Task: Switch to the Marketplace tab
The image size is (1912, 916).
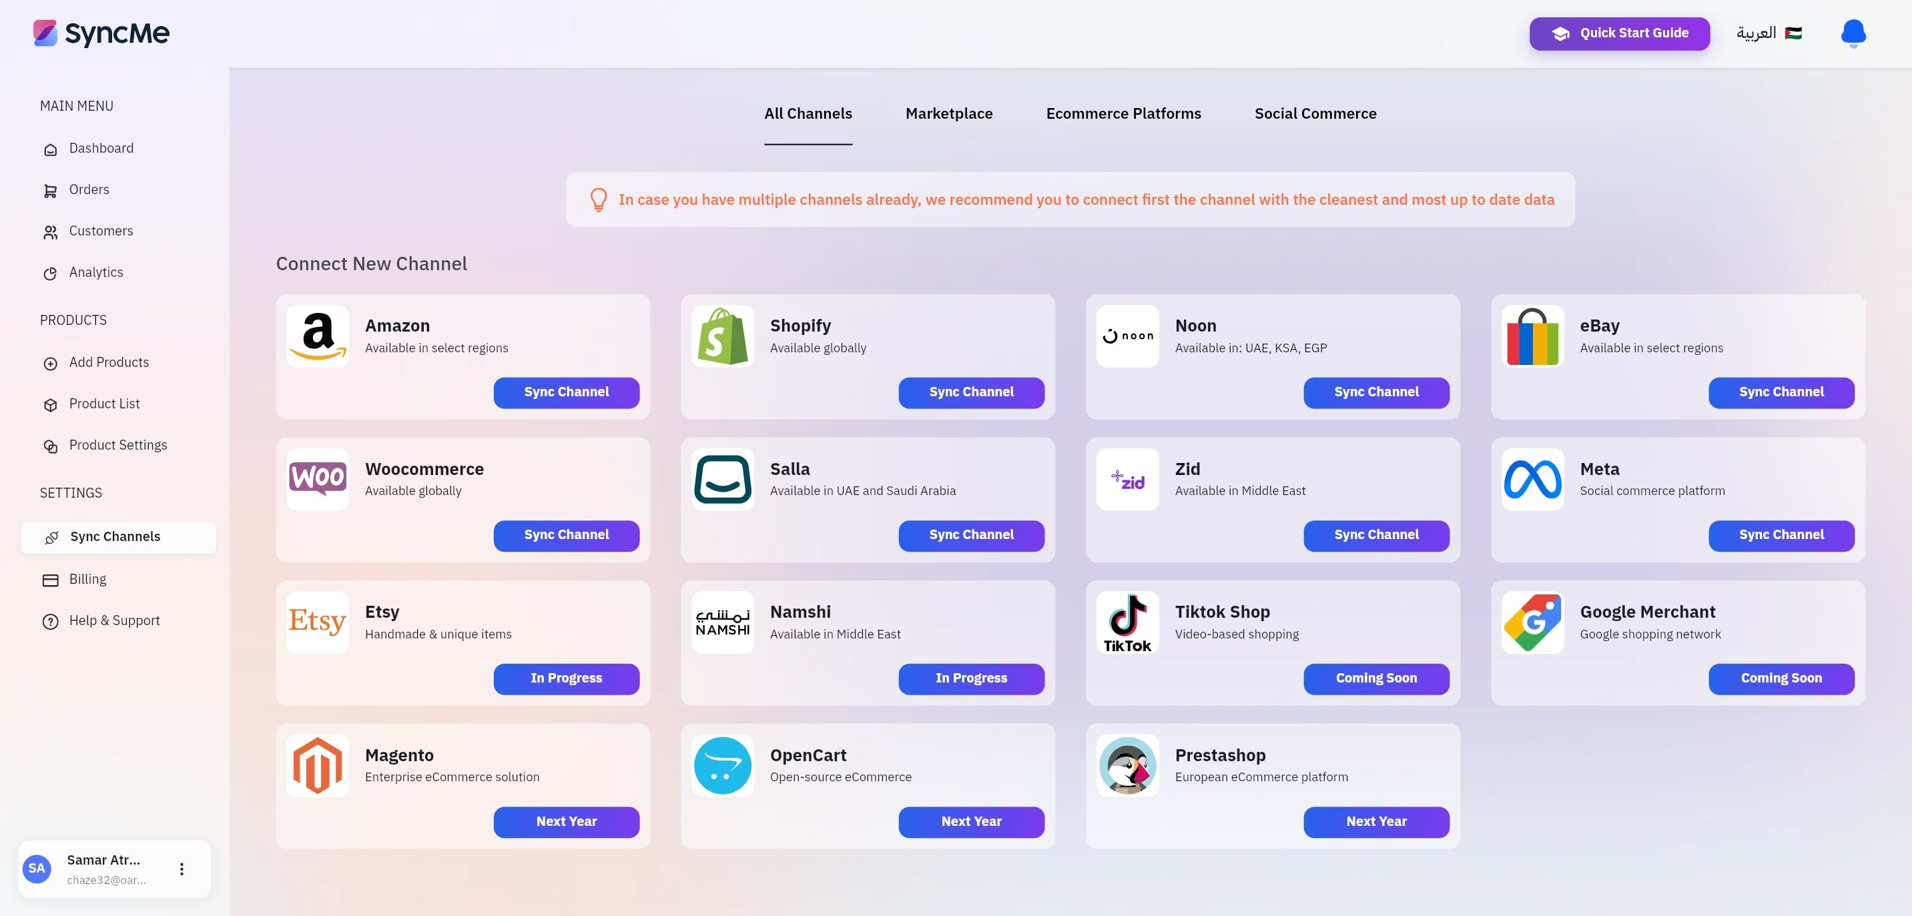Action: 948,113
